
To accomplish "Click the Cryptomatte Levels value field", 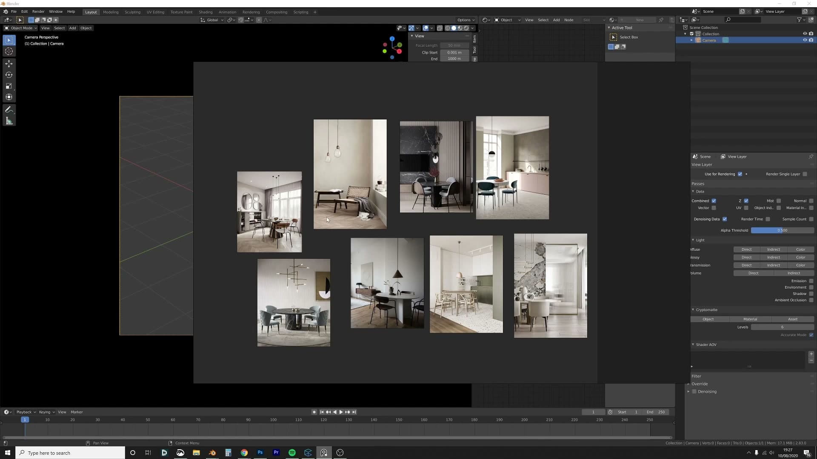I will 782,327.
